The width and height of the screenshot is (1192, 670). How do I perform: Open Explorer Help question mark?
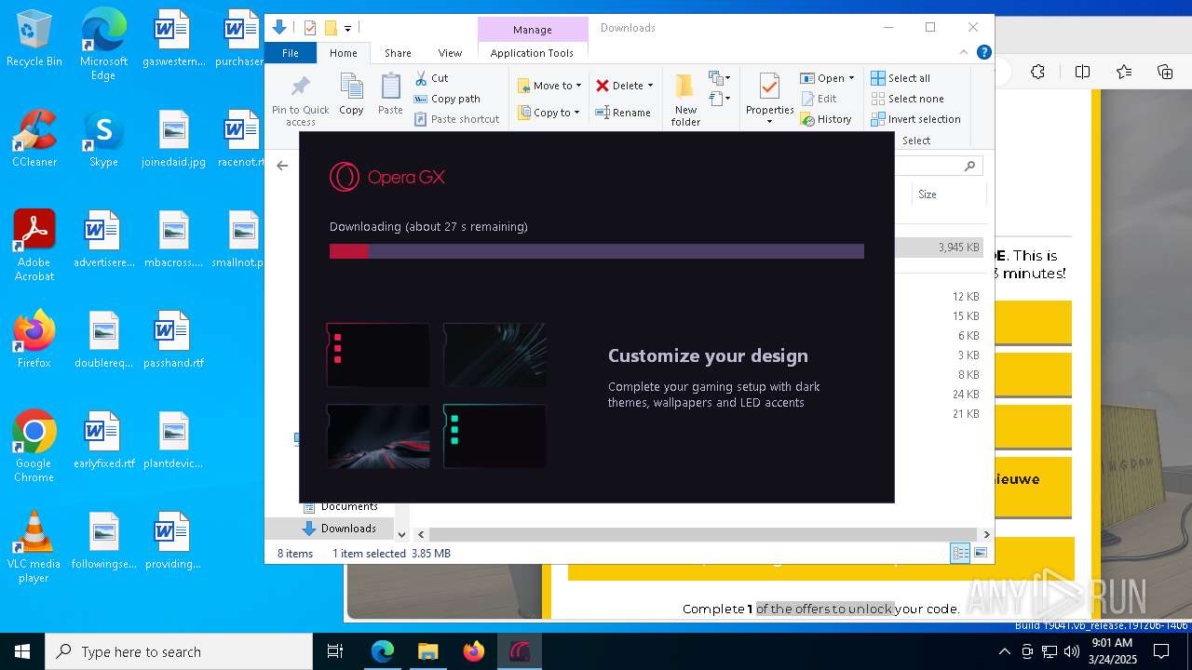pos(983,53)
